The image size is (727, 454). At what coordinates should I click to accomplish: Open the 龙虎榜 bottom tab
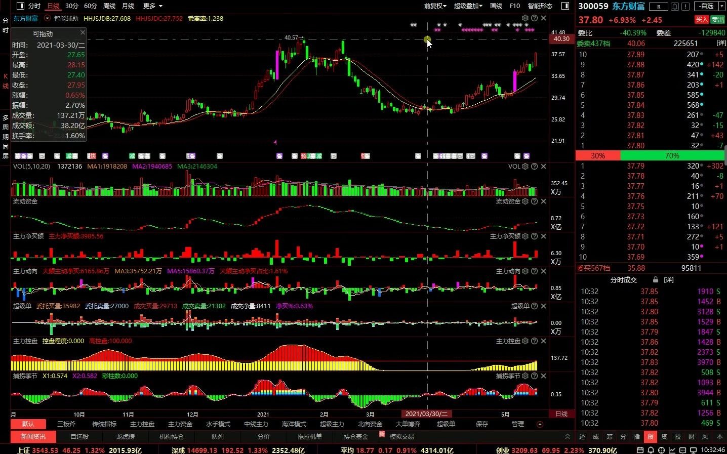point(126,436)
